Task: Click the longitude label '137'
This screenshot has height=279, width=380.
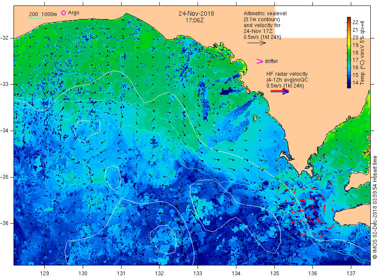Action: coord(351,274)
